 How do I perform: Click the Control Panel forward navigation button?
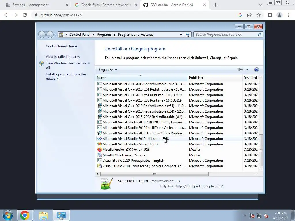pos(50,35)
